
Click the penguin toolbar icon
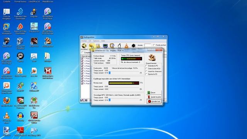tap(119, 46)
